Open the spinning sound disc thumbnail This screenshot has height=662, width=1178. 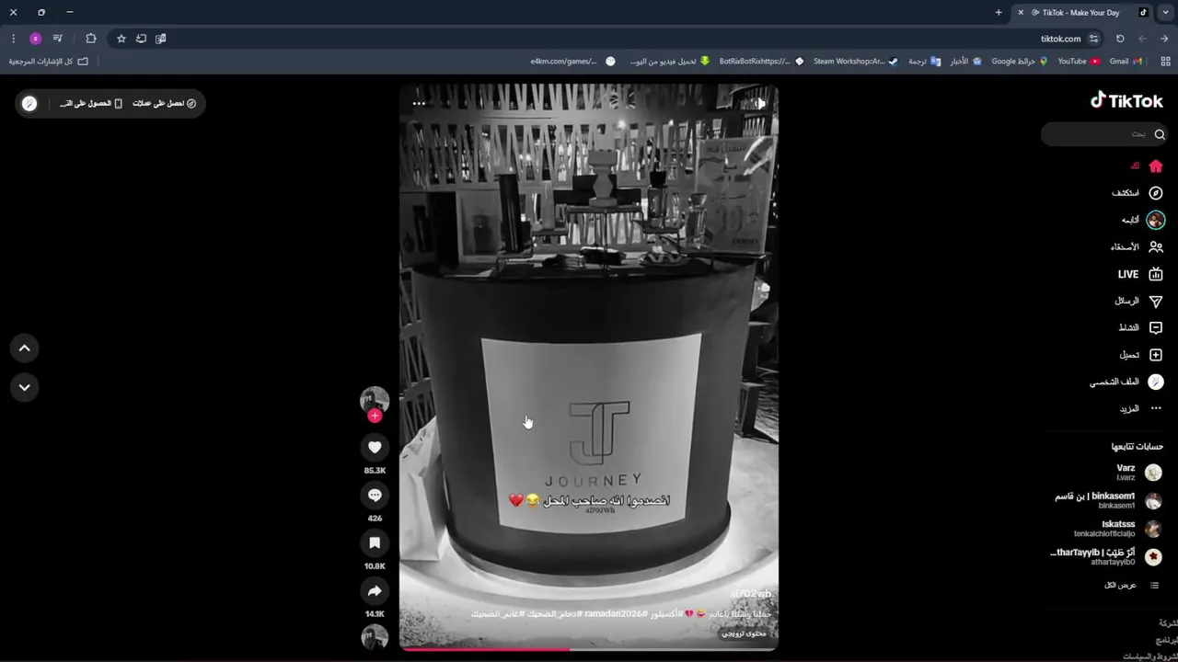pyautogui.click(x=375, y=636)
